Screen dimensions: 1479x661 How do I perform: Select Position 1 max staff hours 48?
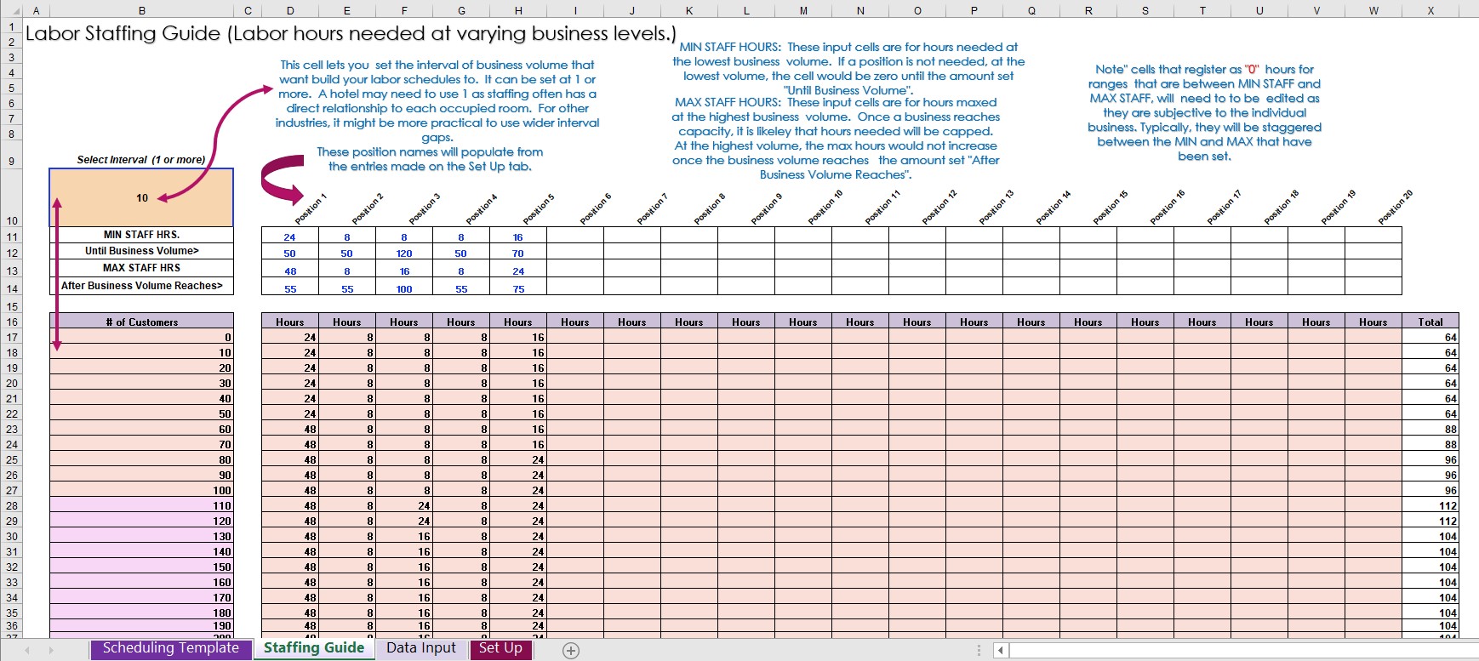click(290, 271)
